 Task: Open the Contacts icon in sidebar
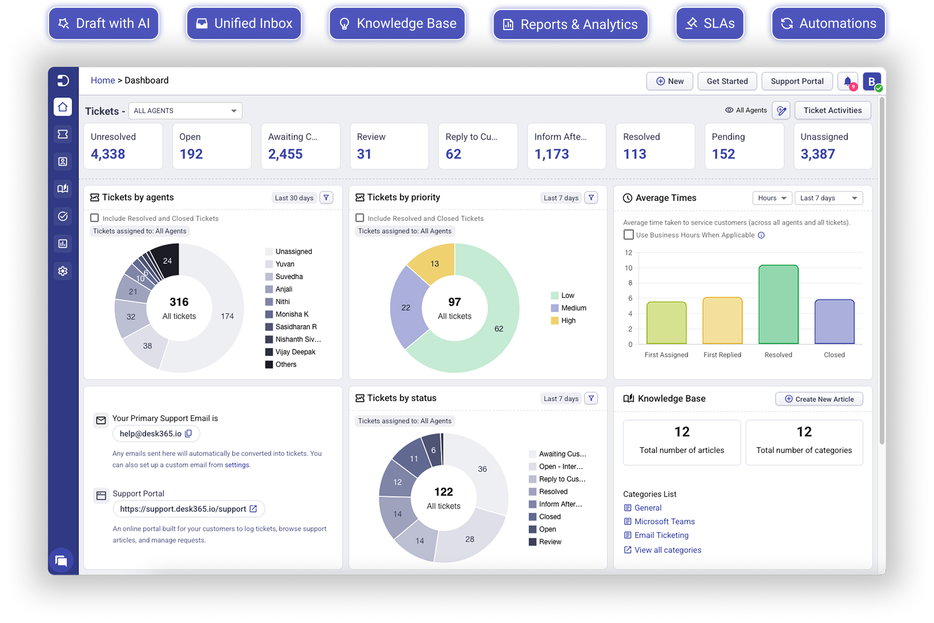(x=63, y=162)
